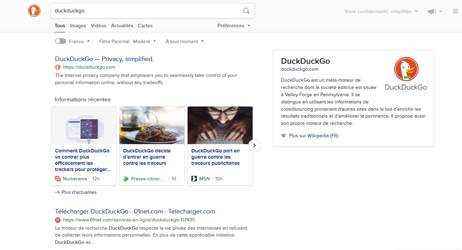Click the MSN source icon
Screen dimensions: 462x250
click(194, 179)
